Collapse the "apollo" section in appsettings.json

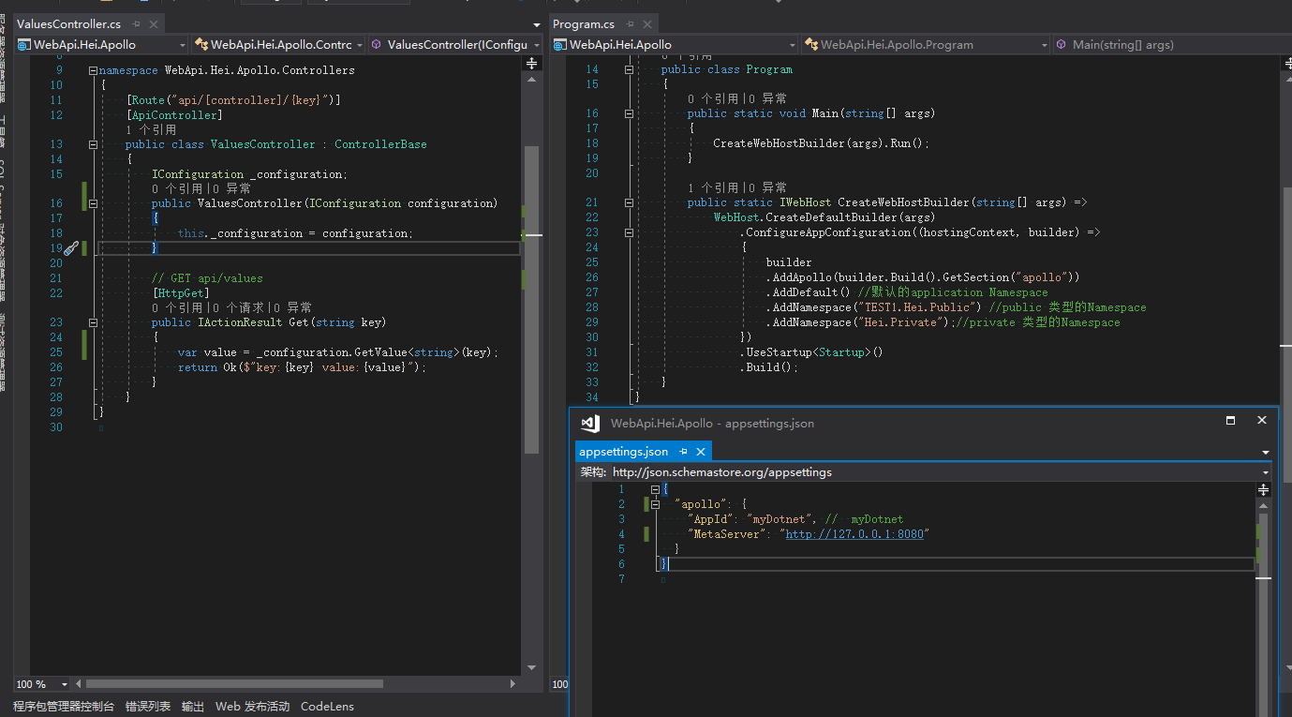(655, 504)
